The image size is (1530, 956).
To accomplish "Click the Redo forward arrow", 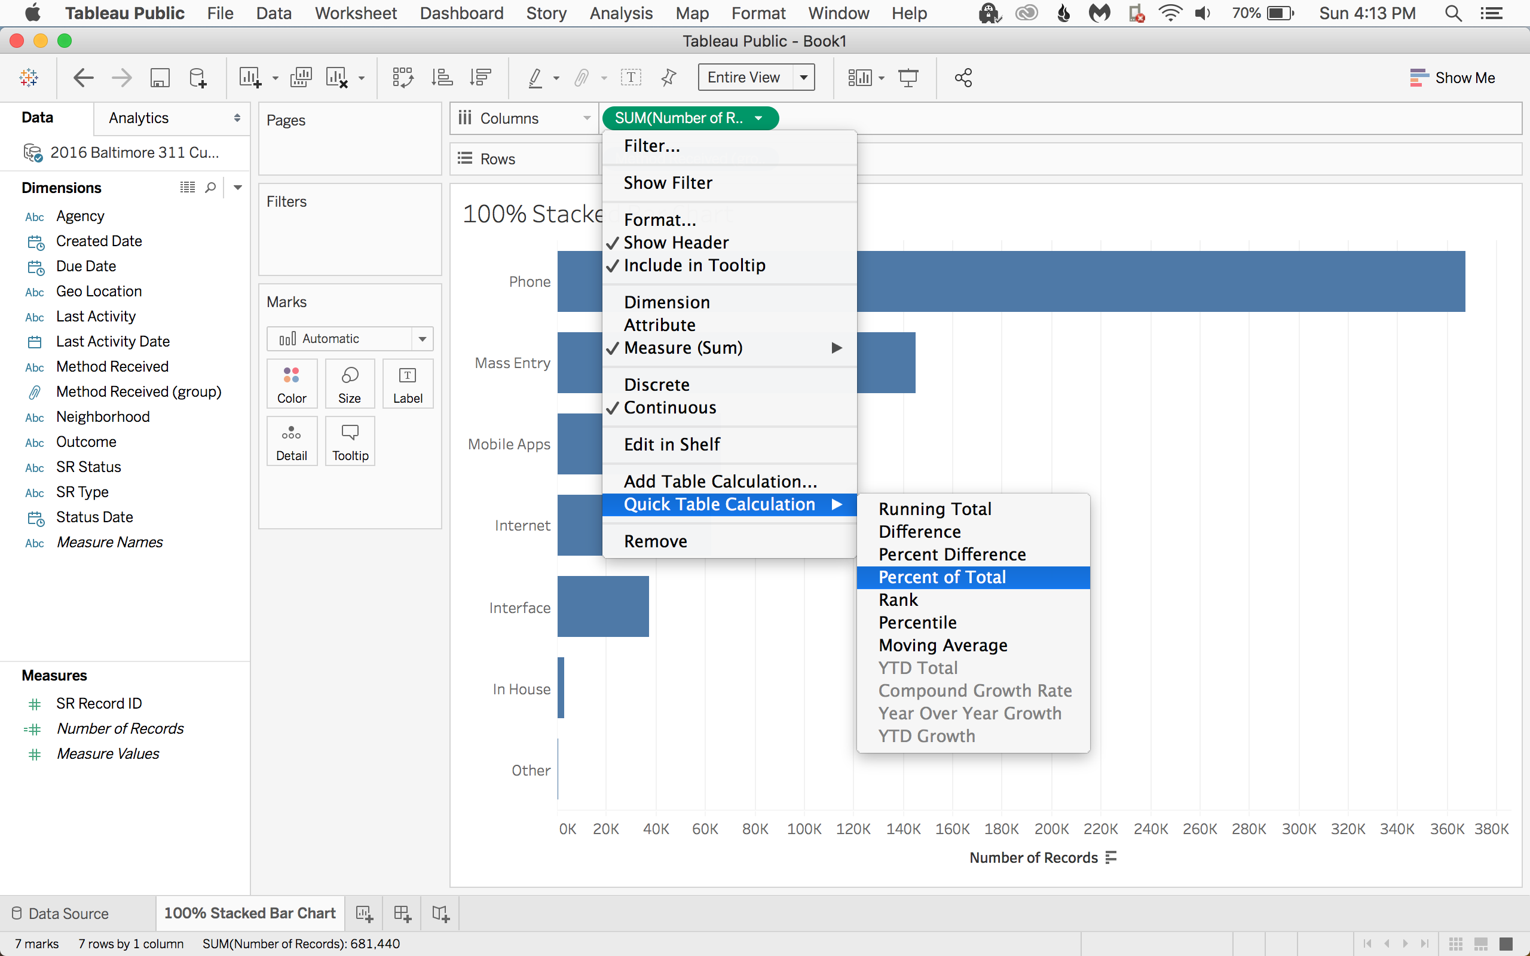I will pyautogui.click(x=121, y=78).
